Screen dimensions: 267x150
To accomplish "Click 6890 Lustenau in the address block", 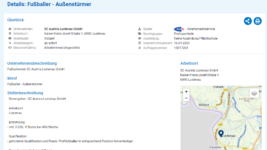I will 190,80.
